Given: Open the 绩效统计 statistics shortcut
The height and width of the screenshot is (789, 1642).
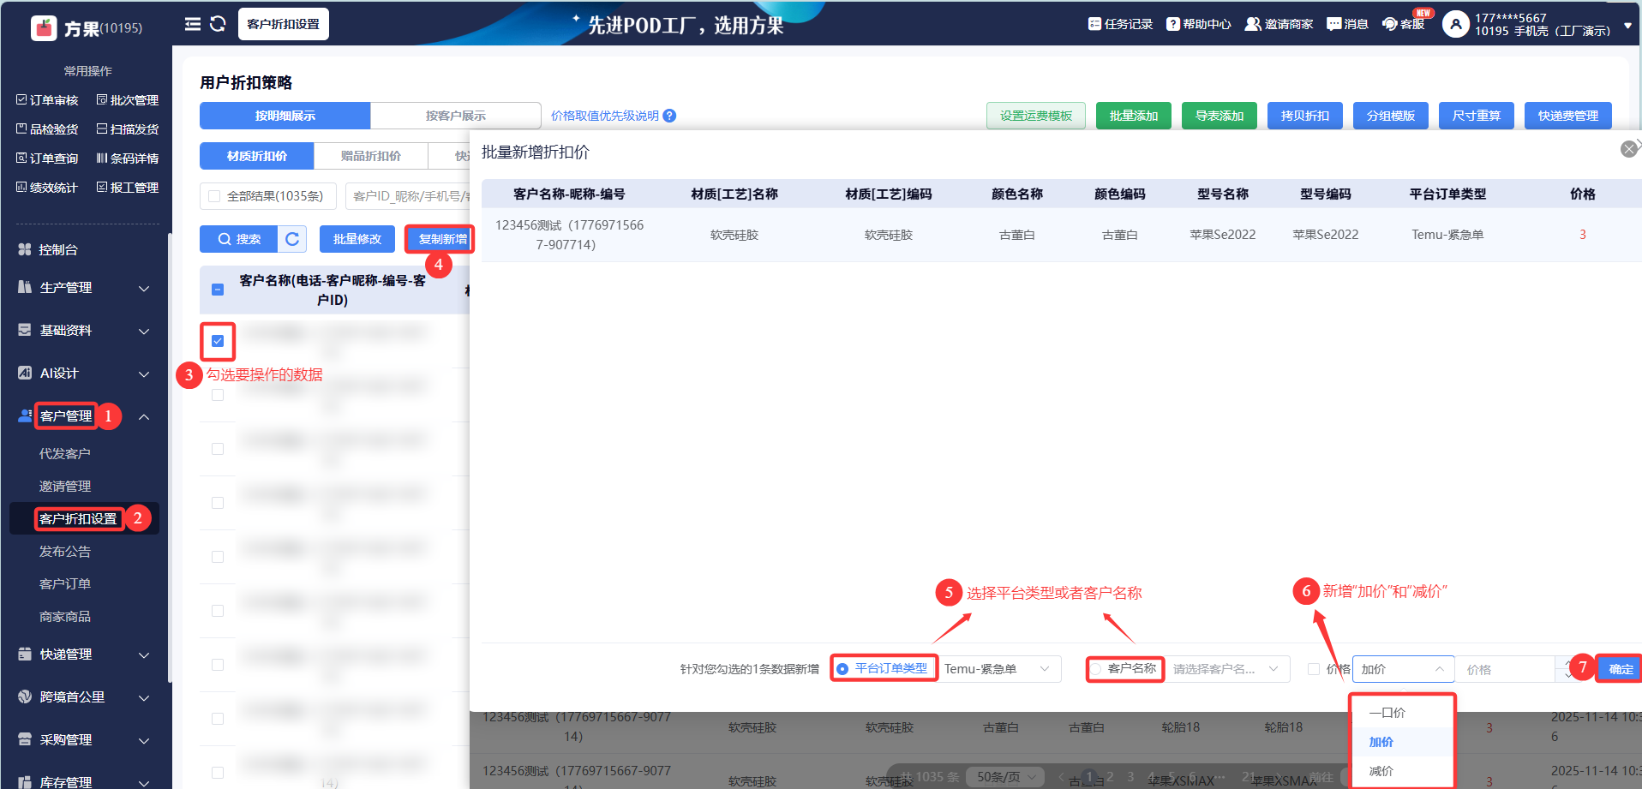Looking at the screenshot, I should [x=47, y=188].
